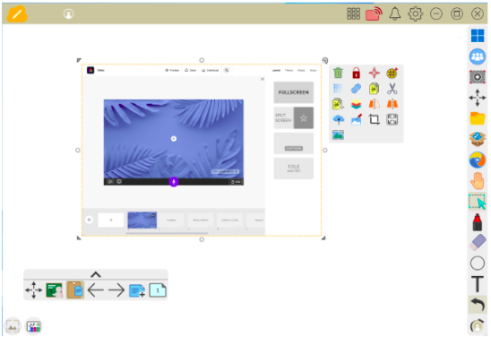Toggle the dotted selection cursor tool

pos(477,202)
